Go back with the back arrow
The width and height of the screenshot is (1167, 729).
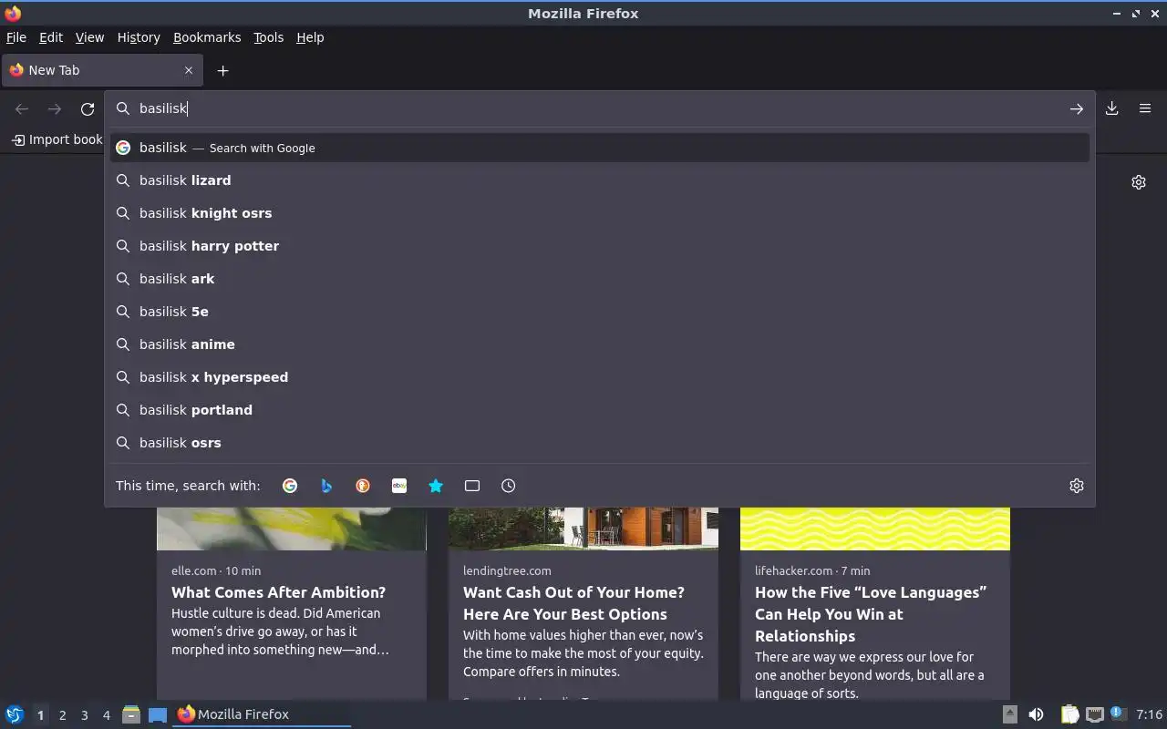[x=22, y=108]
